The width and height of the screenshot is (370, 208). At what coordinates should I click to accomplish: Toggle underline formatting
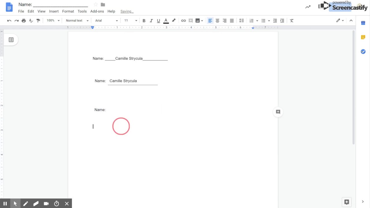click(x=158, y=21)
